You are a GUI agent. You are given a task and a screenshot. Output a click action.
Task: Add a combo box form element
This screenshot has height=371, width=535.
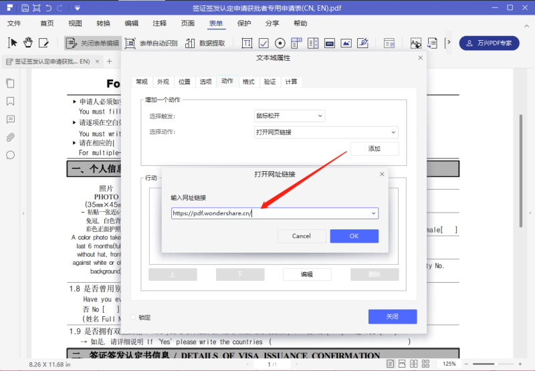[x=296, y=43]
